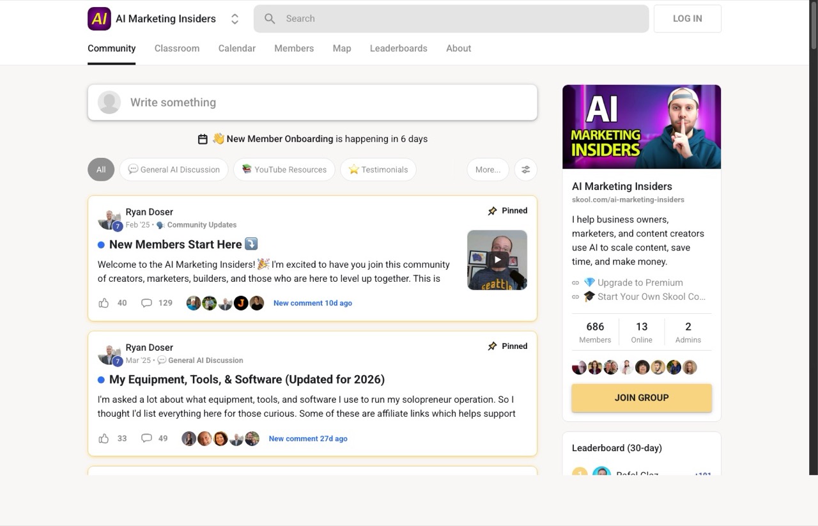
Task: Click the first member avatar in sidebar
Action: (x=579, y=367)
